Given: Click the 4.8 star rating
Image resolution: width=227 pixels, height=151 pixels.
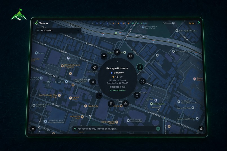Looking at the screenshot, I should (x=115, y=77).
